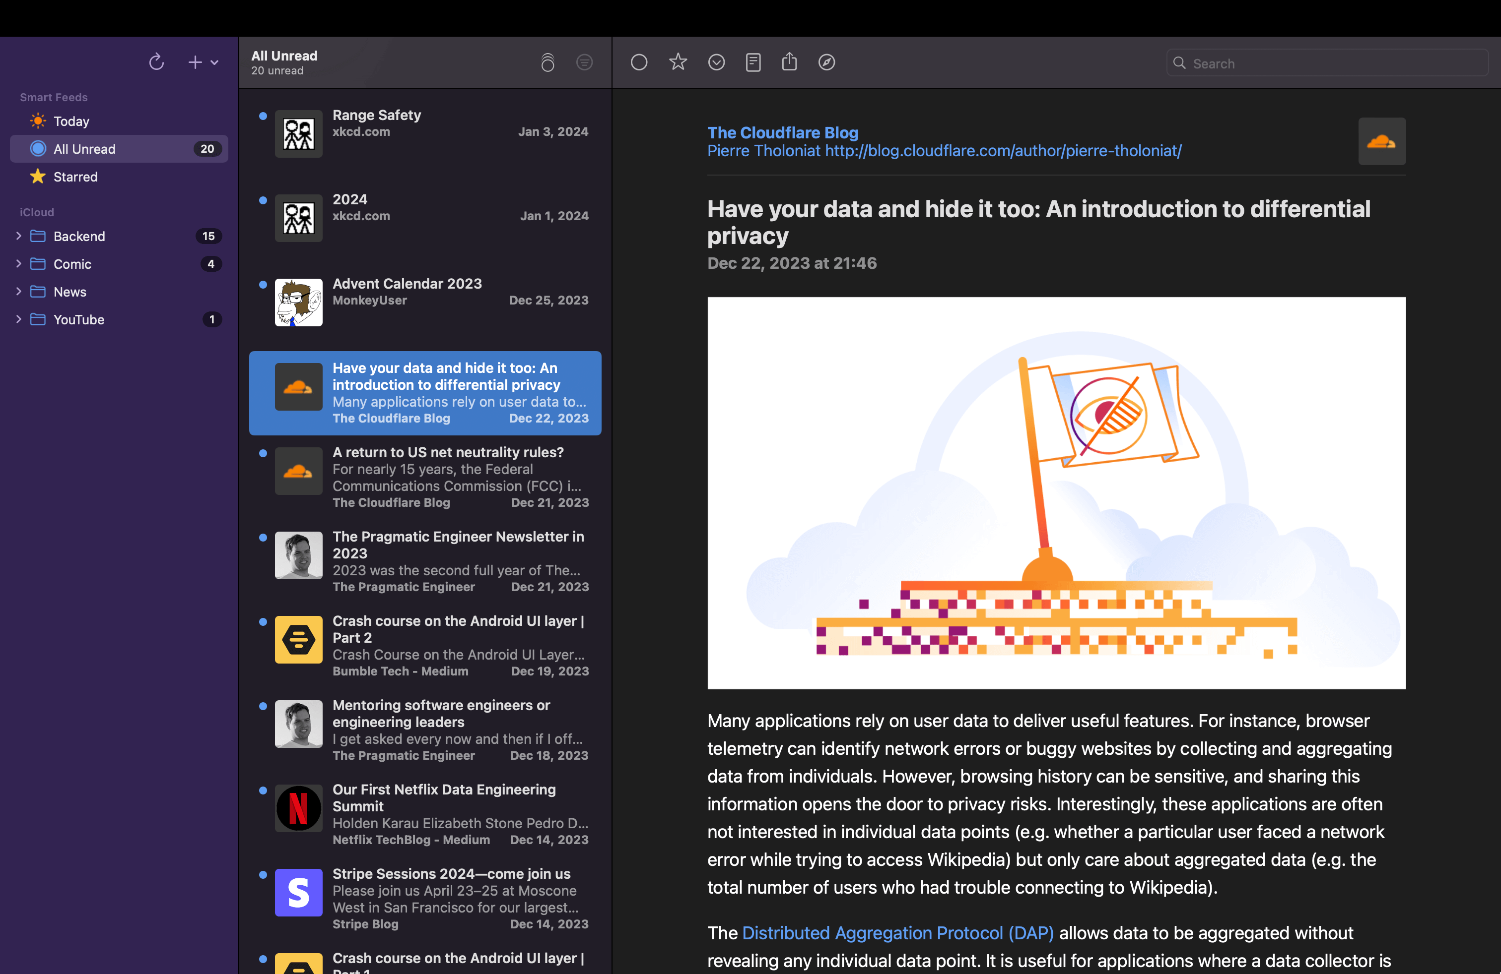Click the 20 unread count badge
Viewport: 1501px width, 974px height.
(x=207, y=149)
